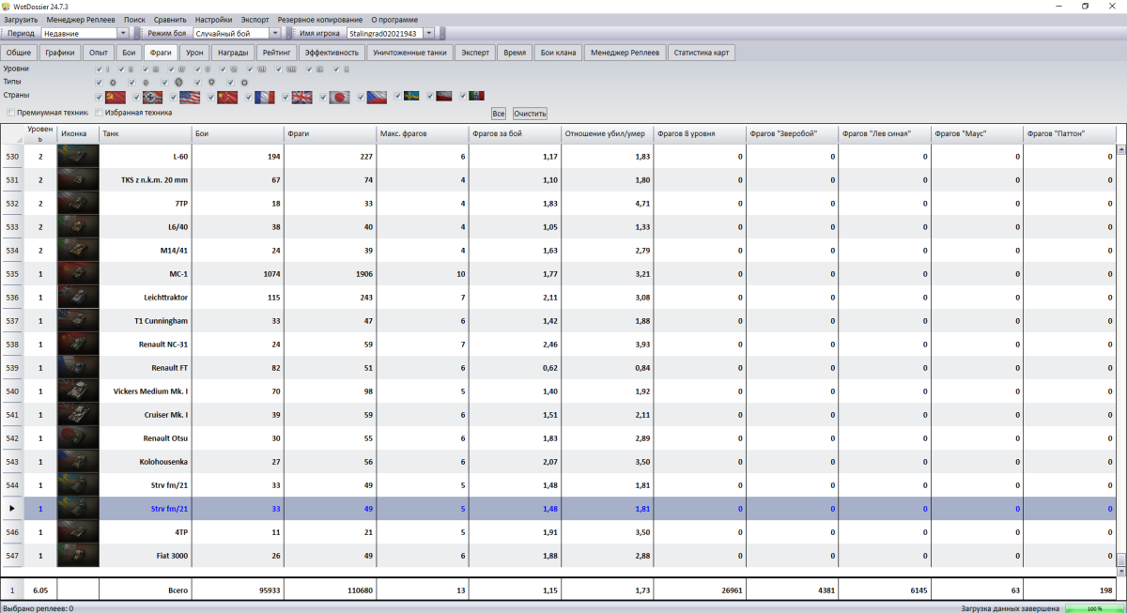Select the USA flag nation filter
The height and width of the screenshot is (613, 1127).
(x=190, y=97)
